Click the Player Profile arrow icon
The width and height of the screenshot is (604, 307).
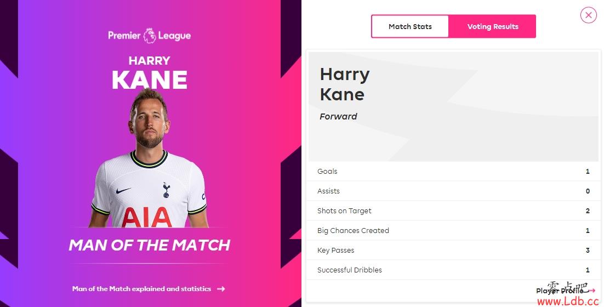coord(592,291)
